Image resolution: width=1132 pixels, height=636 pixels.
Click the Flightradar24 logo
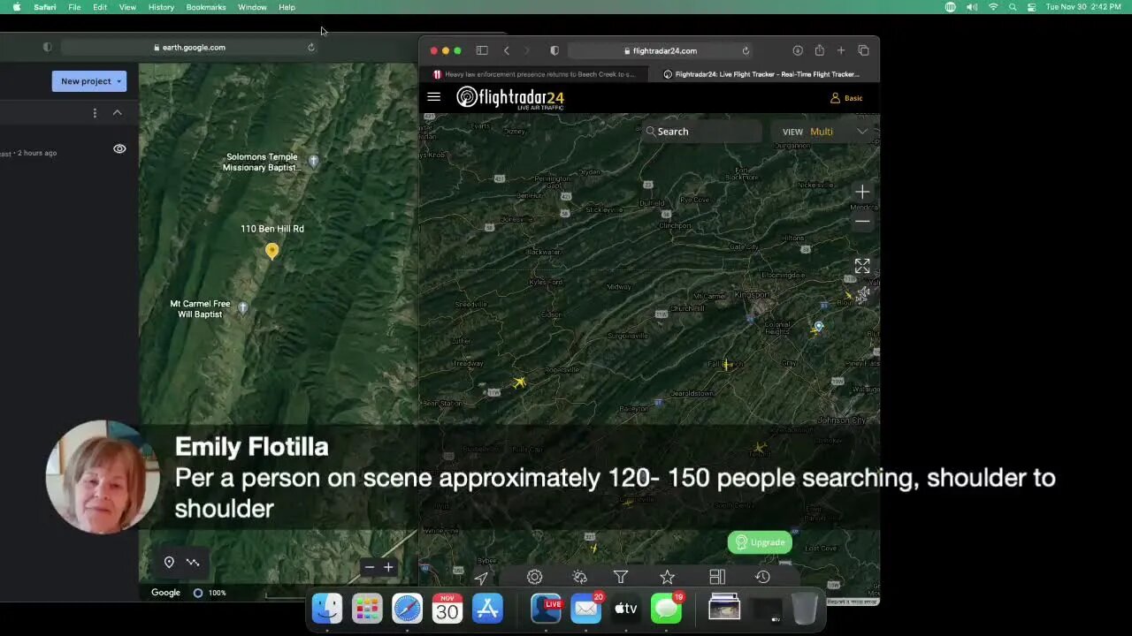pos(510,97)
